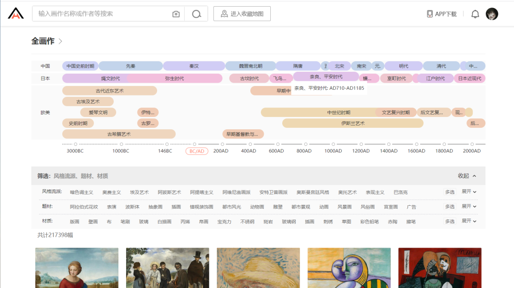Enable 多选 for the 题材 row
The height and width of the screenshot is (288, 514).
pos(450,207)
